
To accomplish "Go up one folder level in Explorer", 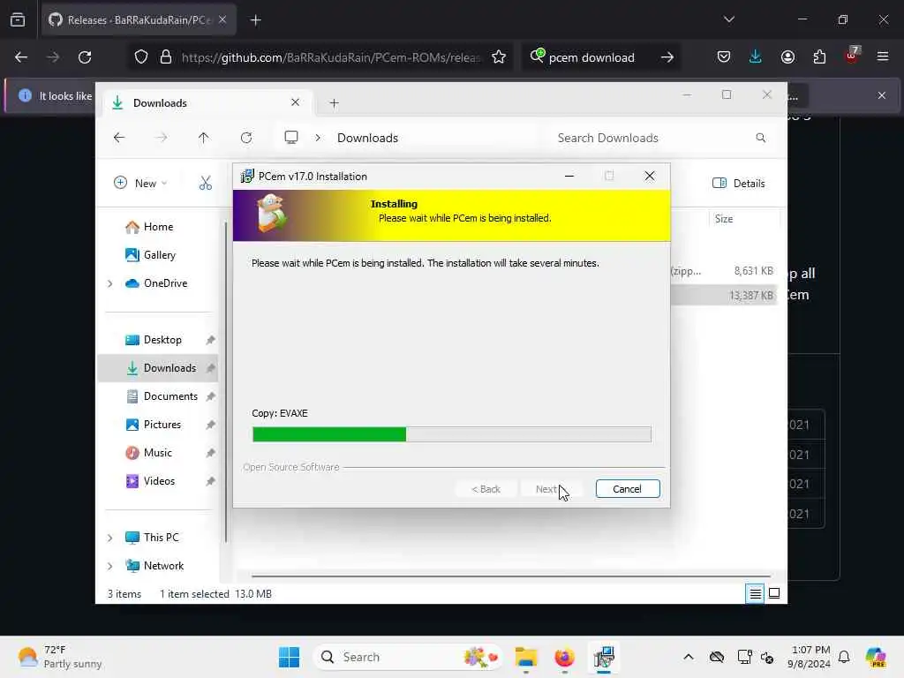I will (204, 138).
